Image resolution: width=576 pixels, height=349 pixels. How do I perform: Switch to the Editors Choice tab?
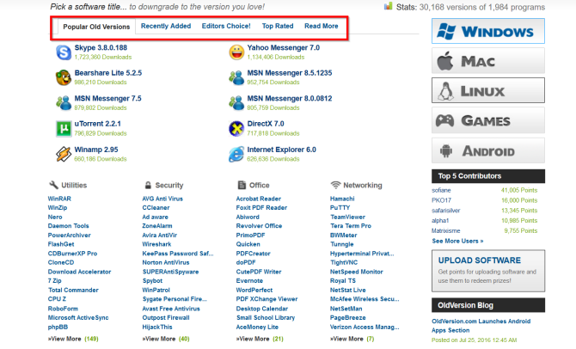[x=226, y=26]
